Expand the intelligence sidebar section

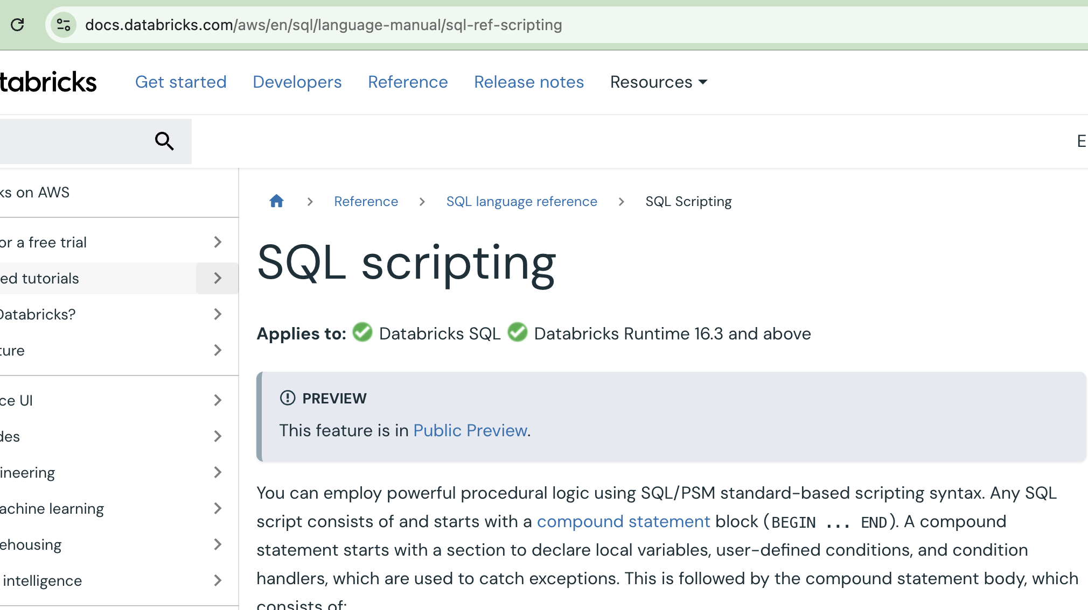(218, 580)
